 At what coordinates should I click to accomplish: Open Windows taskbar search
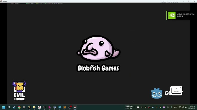pyautogui.click(x=9, y=107)
